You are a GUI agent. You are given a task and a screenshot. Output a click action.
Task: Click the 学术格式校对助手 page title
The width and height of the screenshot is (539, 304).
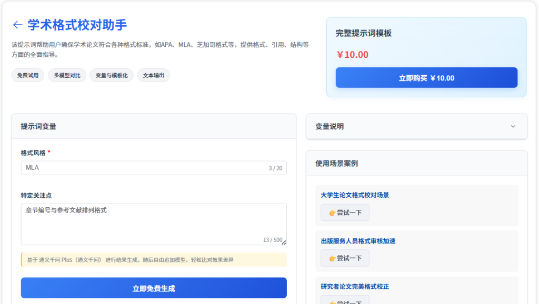[x=77, y=25]
